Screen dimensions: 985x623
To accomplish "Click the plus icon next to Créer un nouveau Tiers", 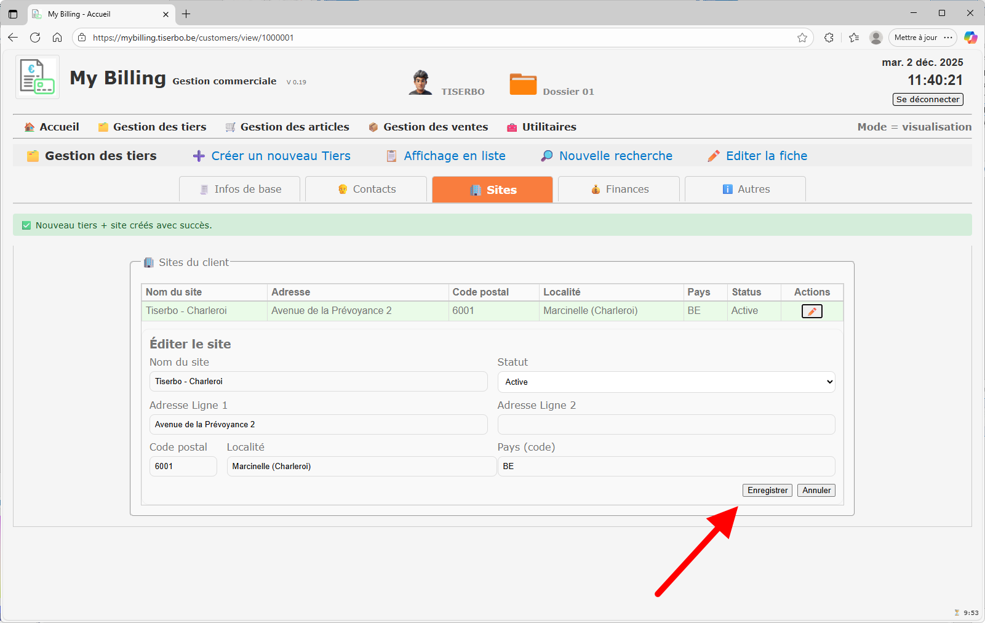I will pyautogui.click(x=198, y=156).
